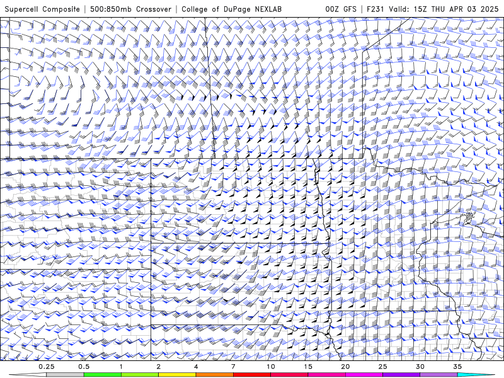Click the 'F231 Valid: 15Z THU APR 03 2025' text

coord(433,9)
